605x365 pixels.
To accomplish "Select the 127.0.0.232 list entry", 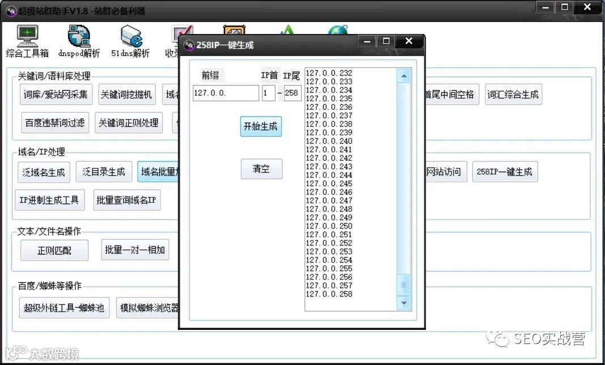I will [x=329, y=73].
